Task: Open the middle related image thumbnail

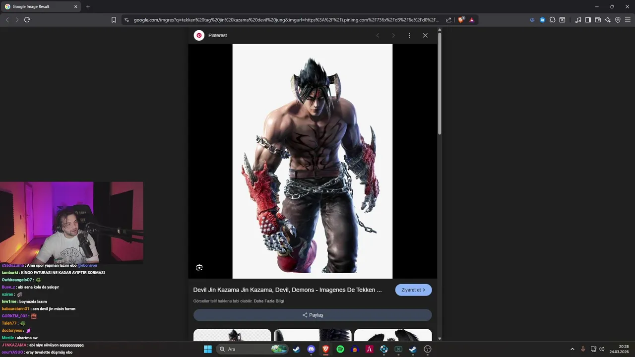Action: (x=313, y=335)
